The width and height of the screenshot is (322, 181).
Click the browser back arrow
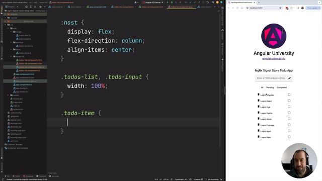(x=228, y=8)
